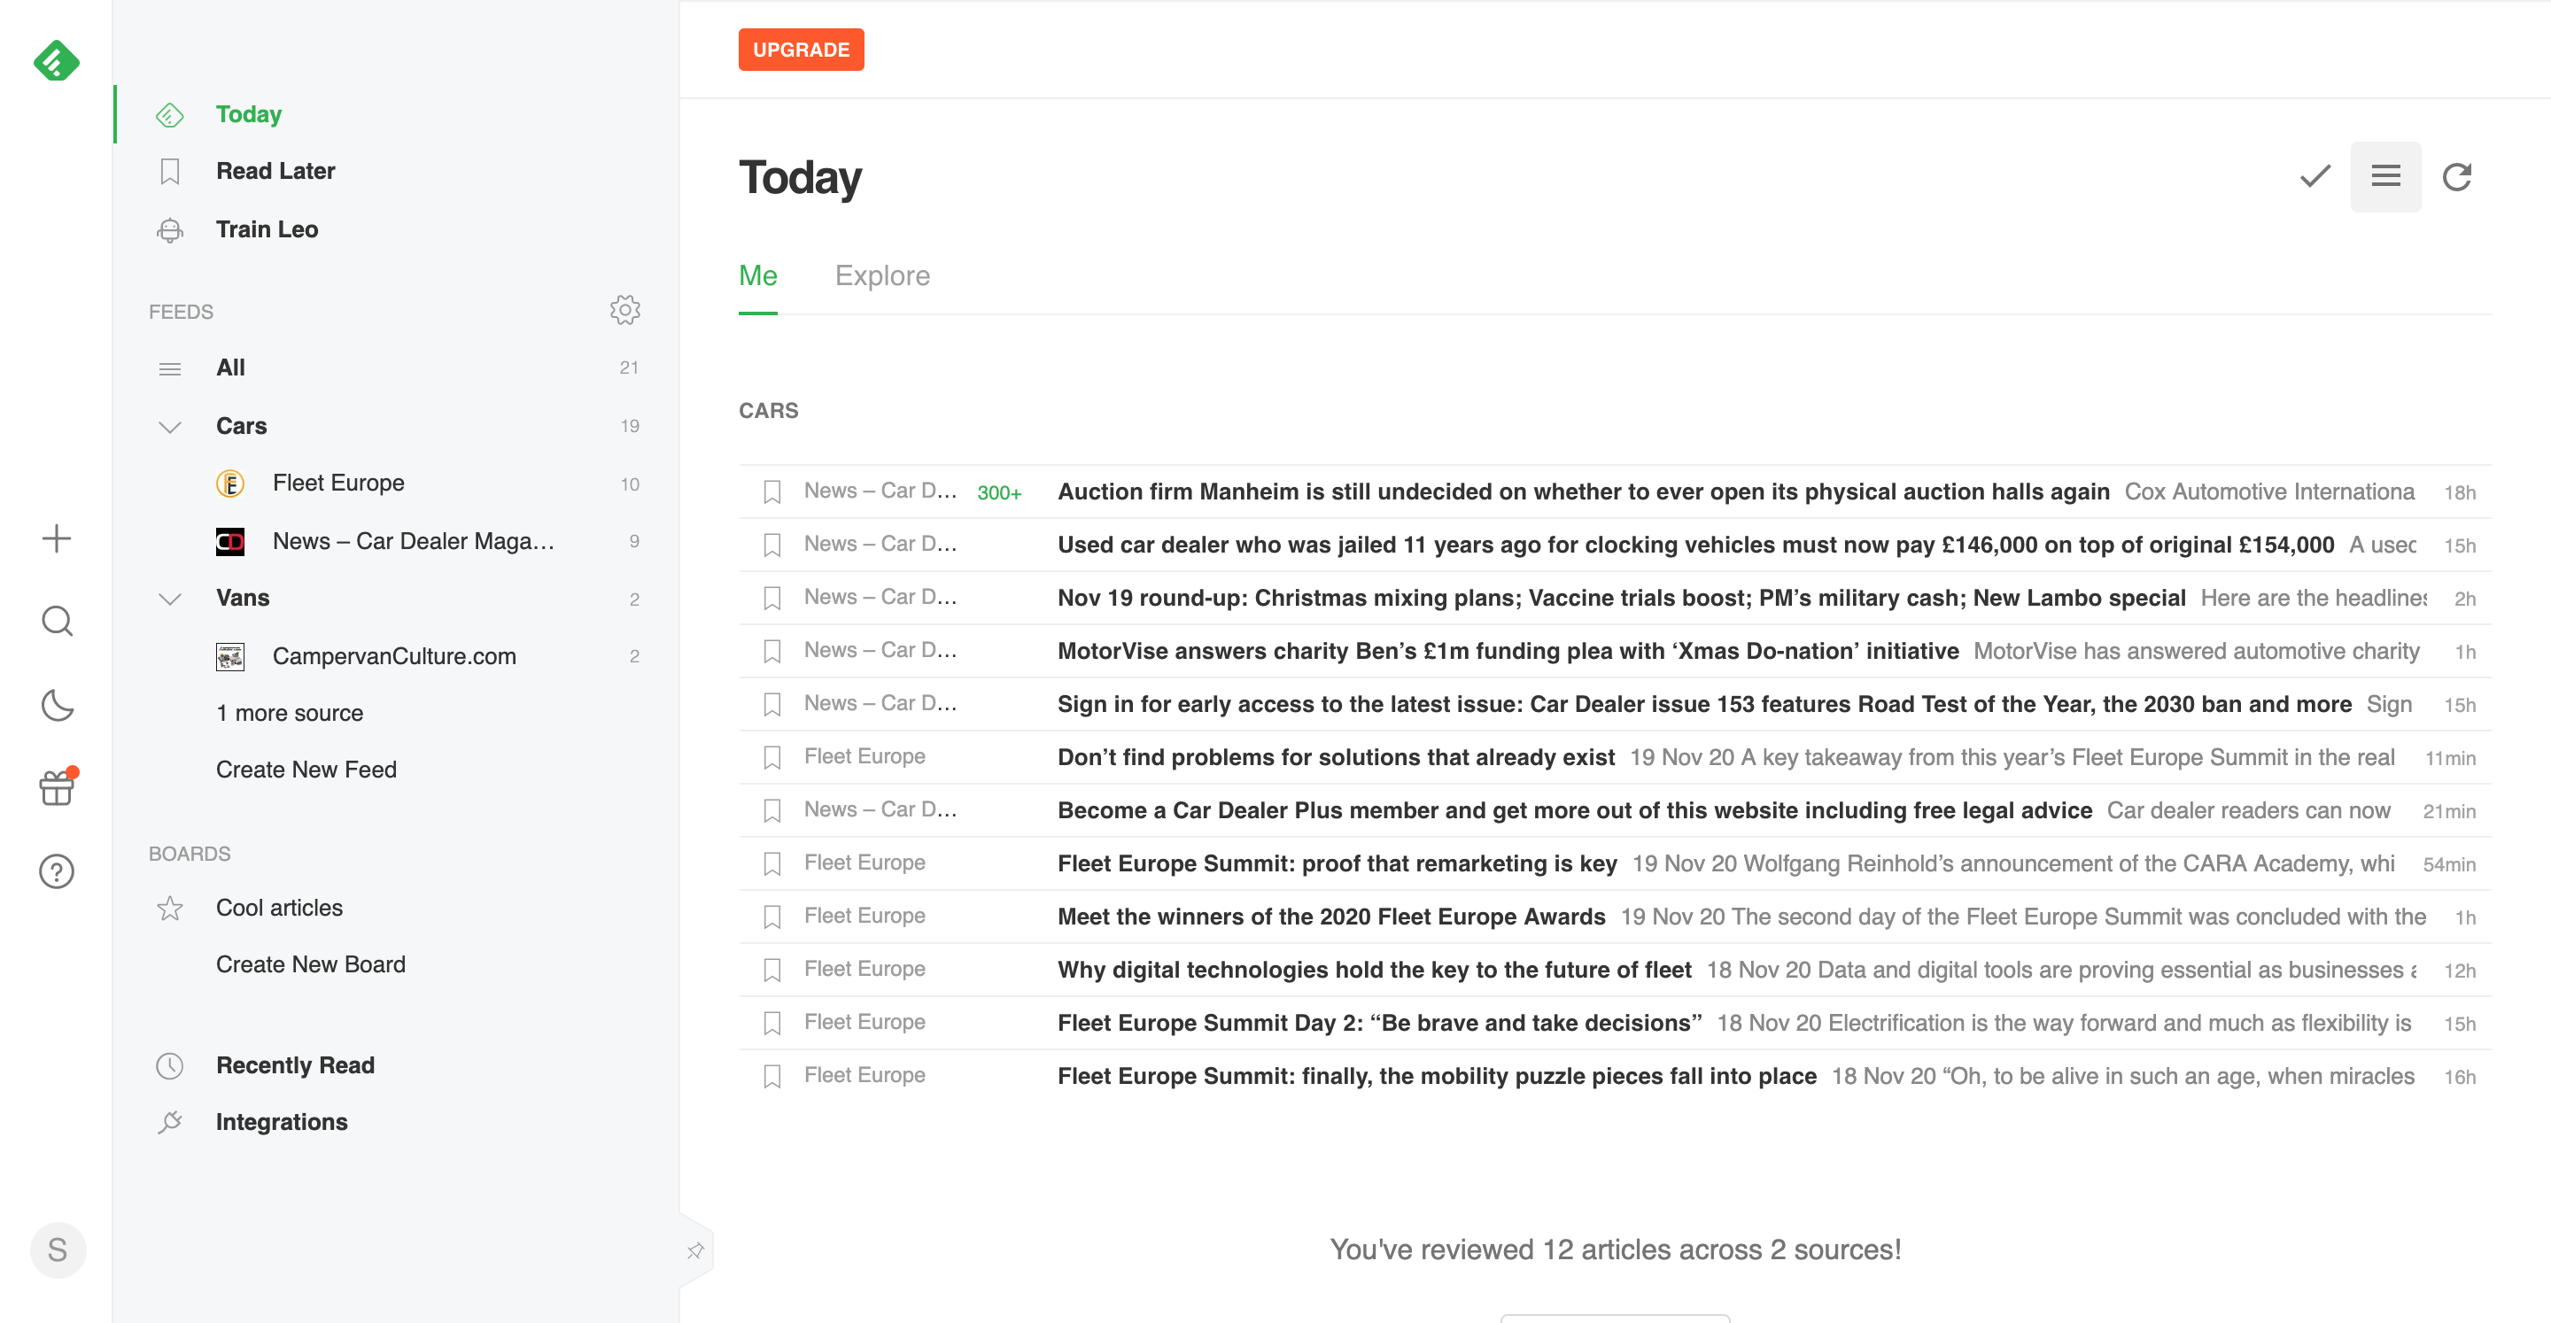
Task: Click the Upgrade button
Action: coord(802,47)
